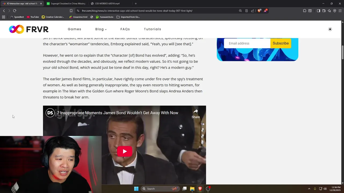Screen dimensions: 344x193
Task: View site information icon beside the URL
Action: tap(78, 11)
